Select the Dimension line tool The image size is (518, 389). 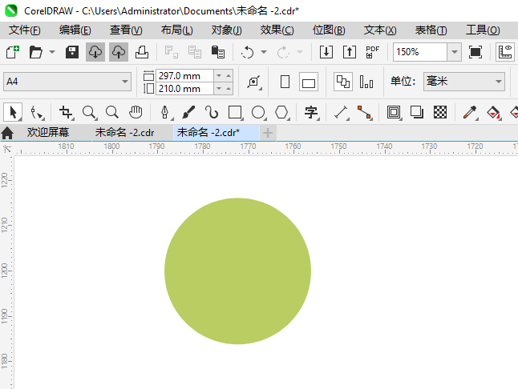pyautogui.click(x=342, y=112)
